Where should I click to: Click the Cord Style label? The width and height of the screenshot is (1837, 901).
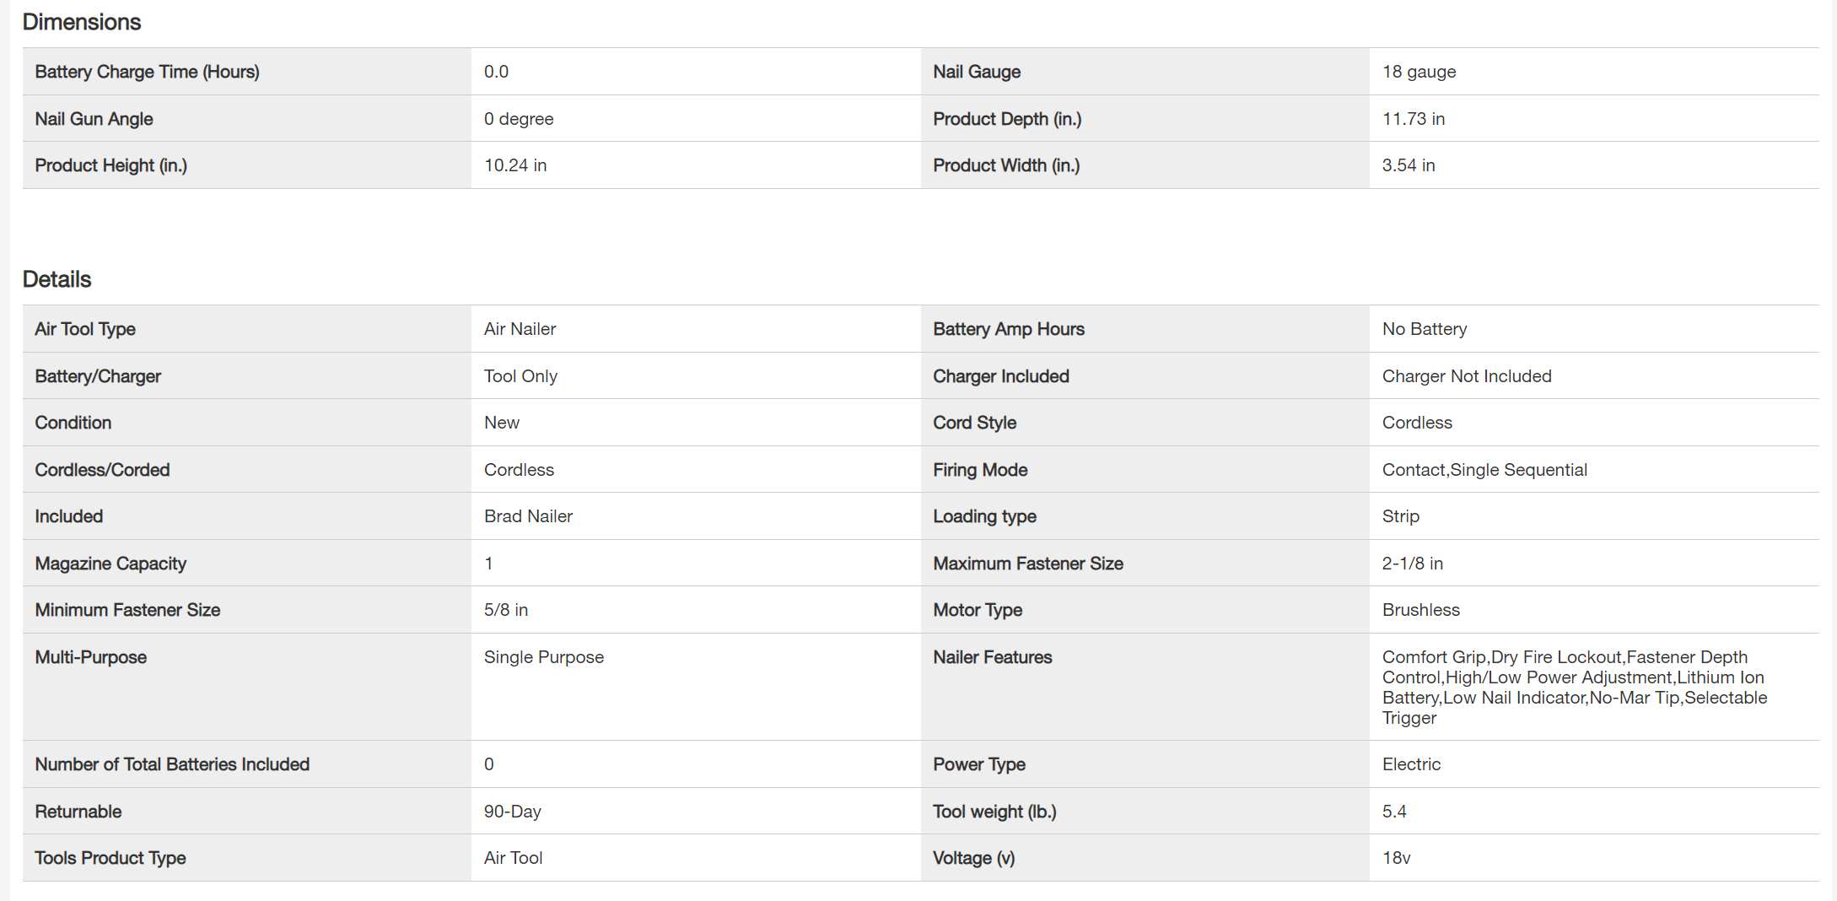tap(974, 423)
